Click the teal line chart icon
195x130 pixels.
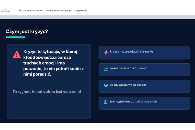(106, 69)
